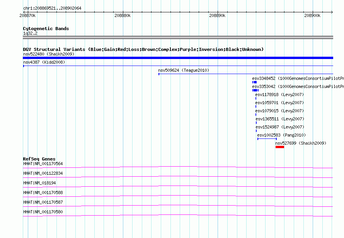Select the esv1002583 (Pang2010) label

click(281, 135)
